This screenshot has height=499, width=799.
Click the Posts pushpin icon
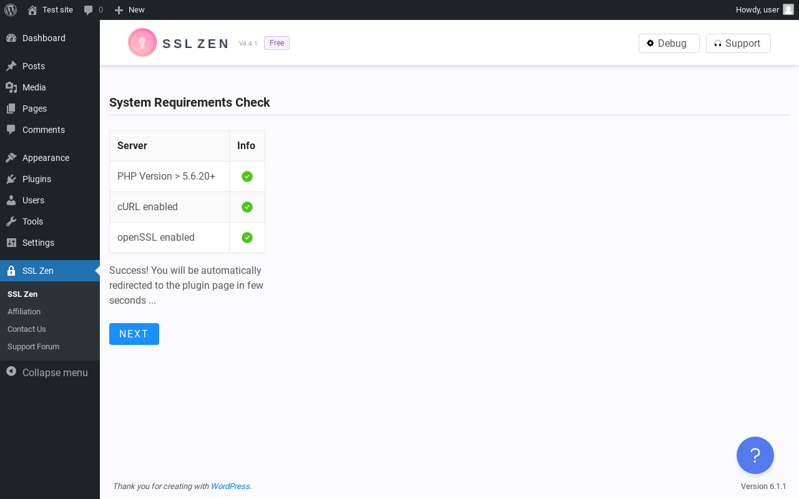coord(11,66)
